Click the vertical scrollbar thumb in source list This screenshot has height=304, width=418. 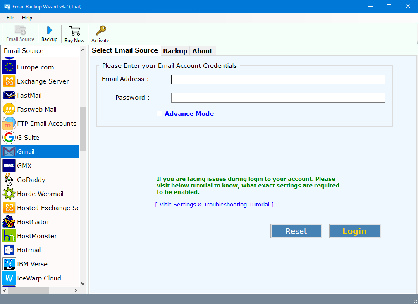[83, 129]
